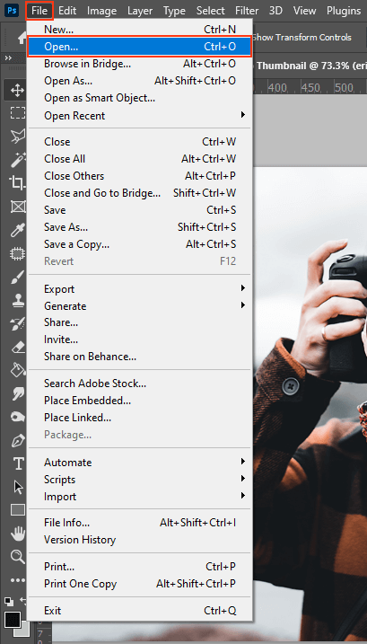Expand the Import submenu
The width and height of the screenshot is (367, 644).
(x=140, y=497)
